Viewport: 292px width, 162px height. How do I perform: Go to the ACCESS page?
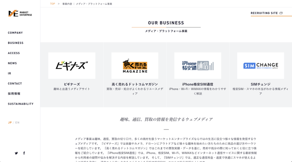[x=14, y=53]
